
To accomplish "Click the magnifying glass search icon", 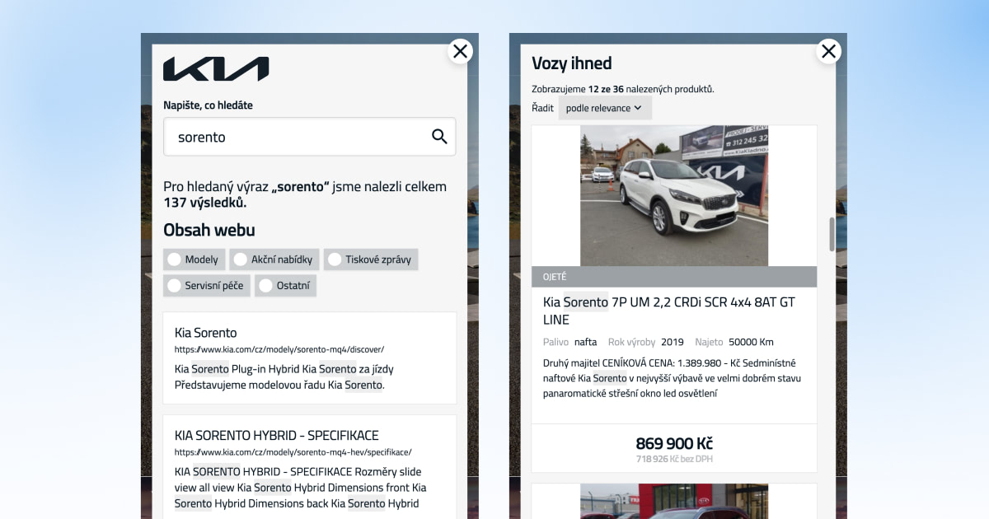I will click(x=439, y=137).
